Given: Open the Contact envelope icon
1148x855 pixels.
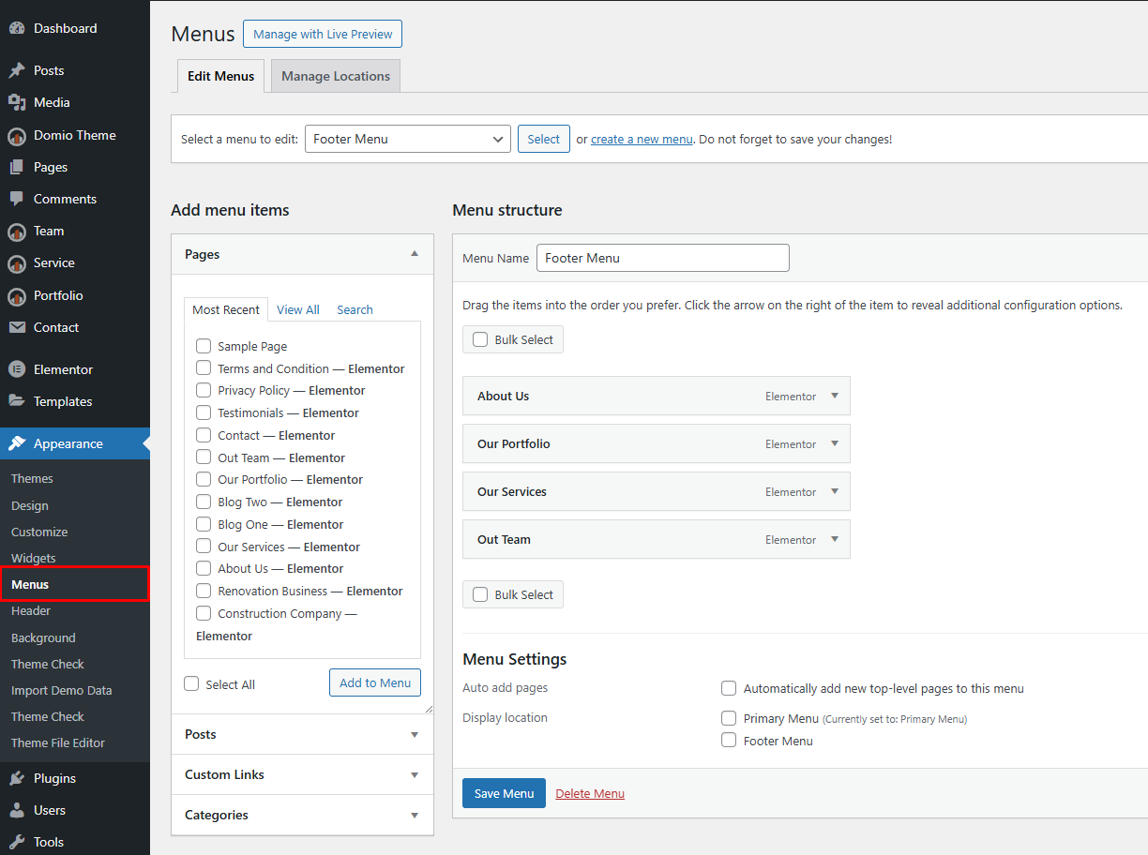Looking at the screenshot, I should [x=19, y=327].
